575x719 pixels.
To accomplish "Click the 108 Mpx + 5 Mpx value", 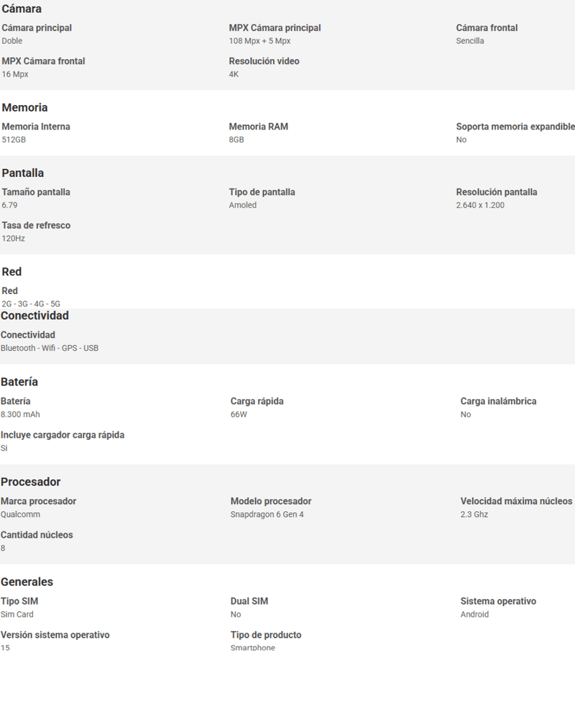I will click(x=259, y=41).
